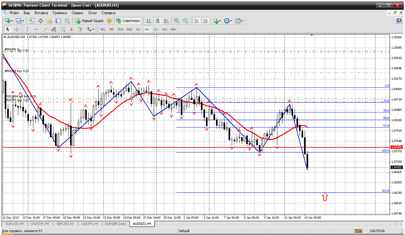Viewport: 405px width, 235px height.
Task: Choose the trendline drawing tool
Action: (x=45, y=29)
